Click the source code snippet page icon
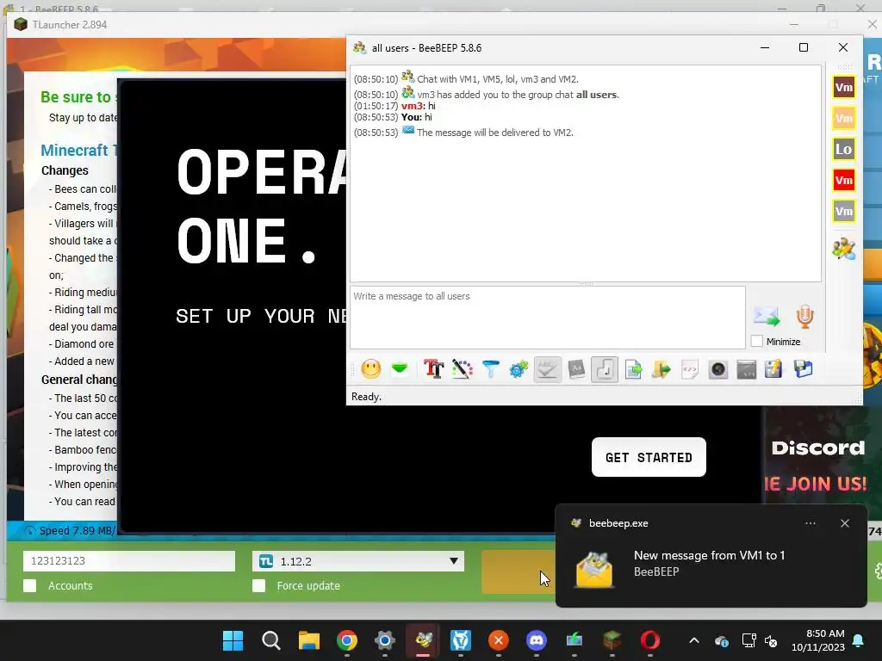882x661 pixels. click(x=690, y=369)
